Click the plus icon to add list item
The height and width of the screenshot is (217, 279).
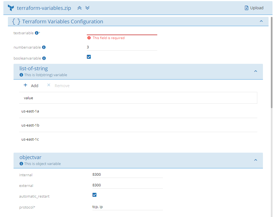[x=25, y=85]
